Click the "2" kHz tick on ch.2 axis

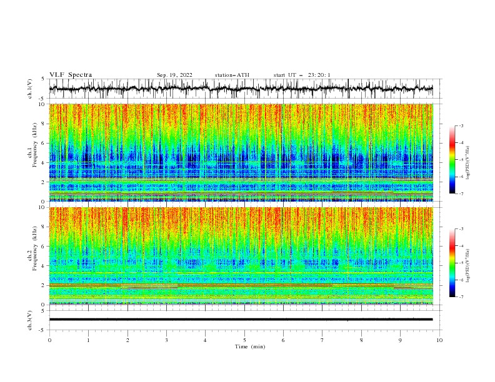coord(44,285)
